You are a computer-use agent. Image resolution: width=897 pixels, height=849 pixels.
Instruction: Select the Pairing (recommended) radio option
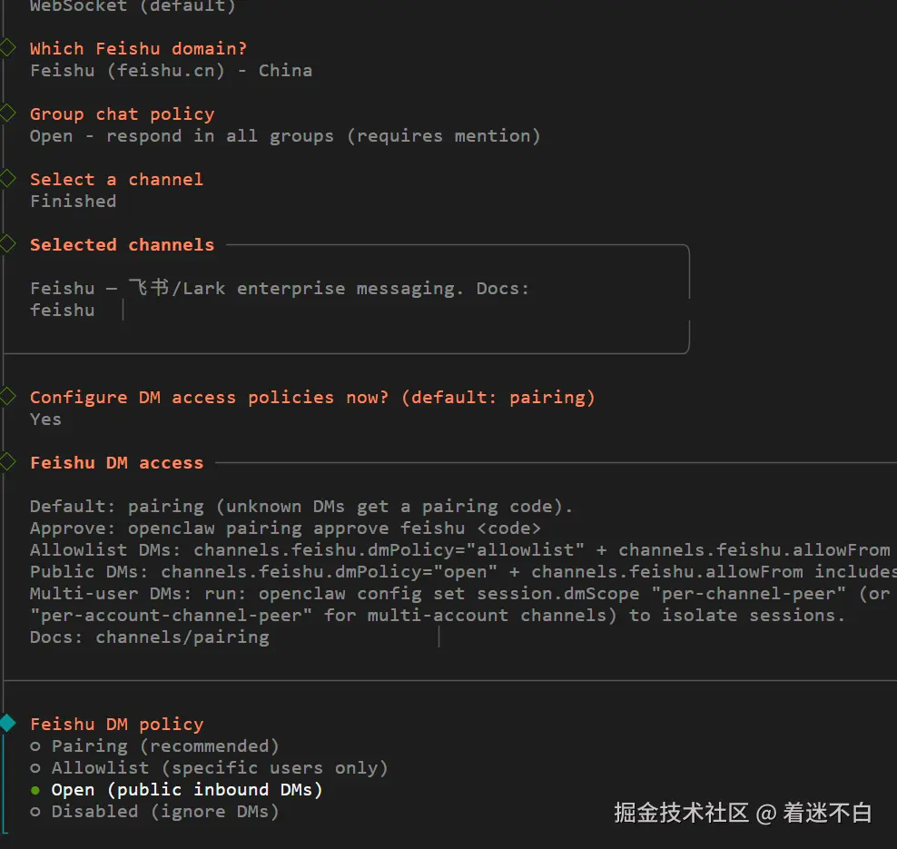pos(165,745)
